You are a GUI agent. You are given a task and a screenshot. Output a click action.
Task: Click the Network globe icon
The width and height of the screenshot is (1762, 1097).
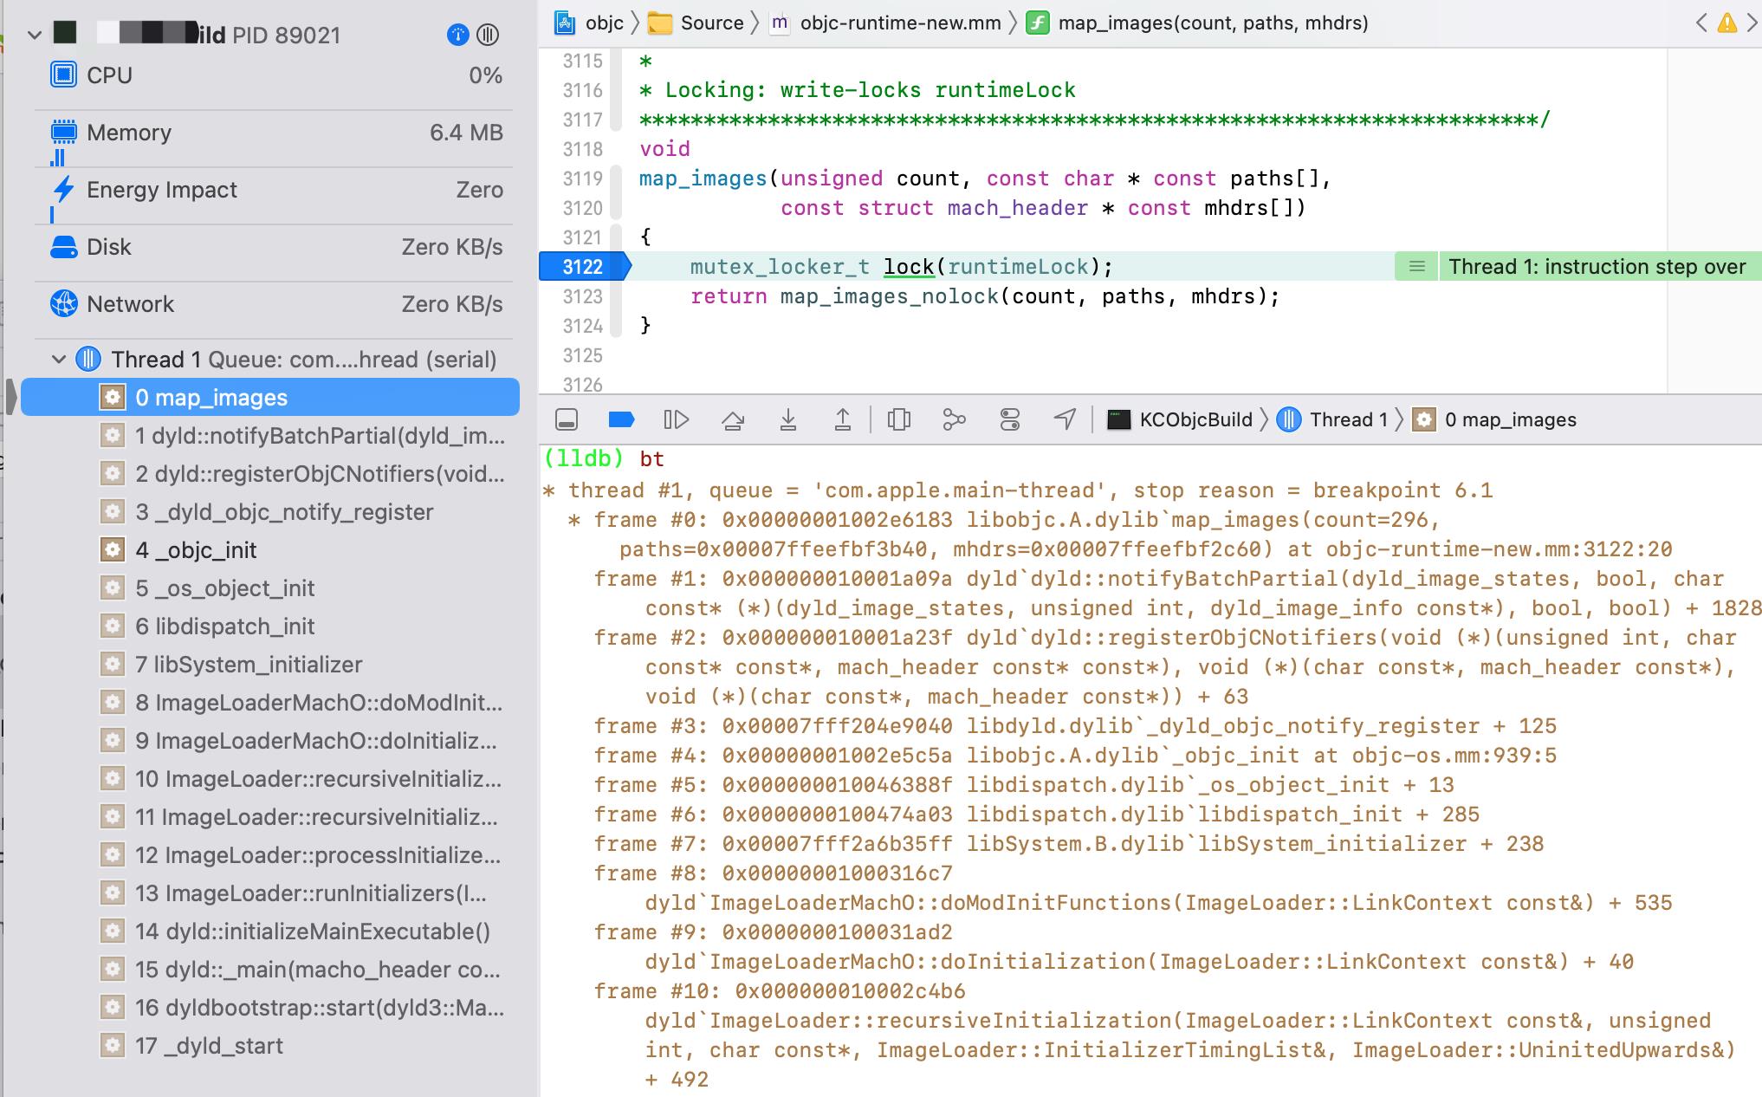tap(63, 304)
